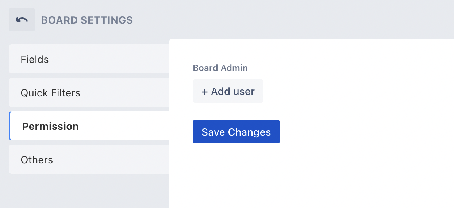Open the Fields settings tab

(89, 59)
